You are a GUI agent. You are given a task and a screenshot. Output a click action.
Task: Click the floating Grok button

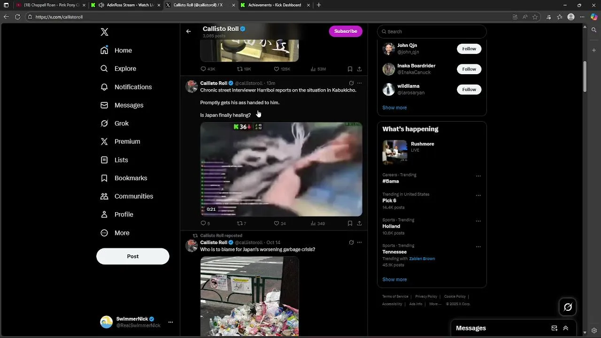tap(568, 307)
